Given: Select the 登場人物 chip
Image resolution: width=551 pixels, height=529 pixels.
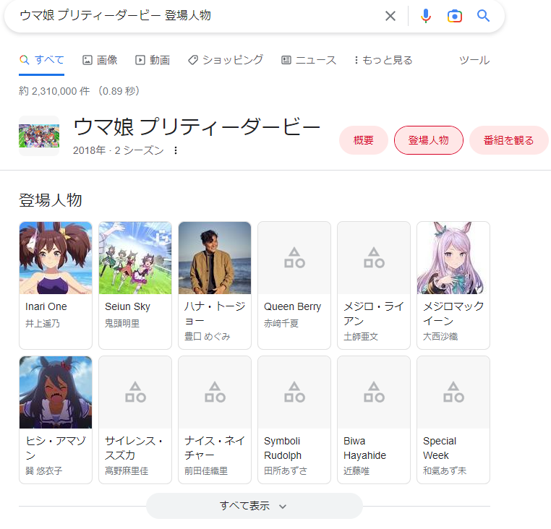Looking at the screenshot, I should coord(428,140).
